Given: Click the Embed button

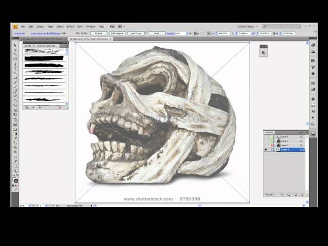Looking at the screenshot, I should (98, 33).
